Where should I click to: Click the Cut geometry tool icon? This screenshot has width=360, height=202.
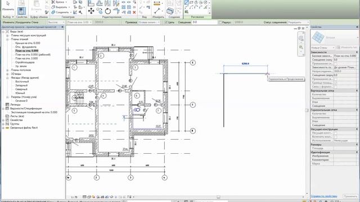coord(53,7)
